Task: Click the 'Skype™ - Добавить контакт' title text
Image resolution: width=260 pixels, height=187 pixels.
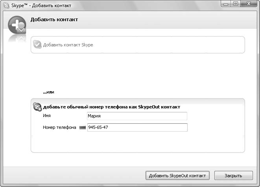Action: tap(41, 5)
